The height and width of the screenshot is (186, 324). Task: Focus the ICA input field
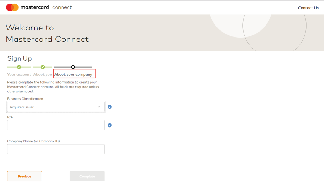click(56, 125)
